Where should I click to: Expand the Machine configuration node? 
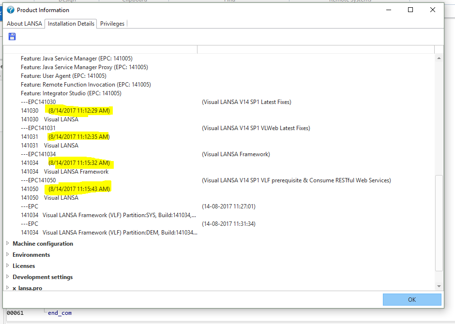8,243
